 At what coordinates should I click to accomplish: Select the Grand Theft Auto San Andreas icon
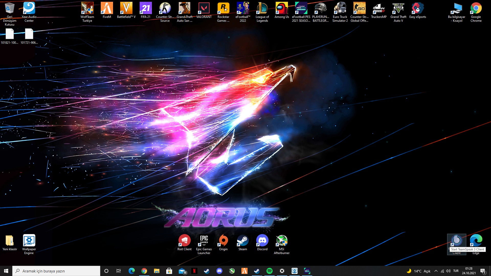coord(184,12)
